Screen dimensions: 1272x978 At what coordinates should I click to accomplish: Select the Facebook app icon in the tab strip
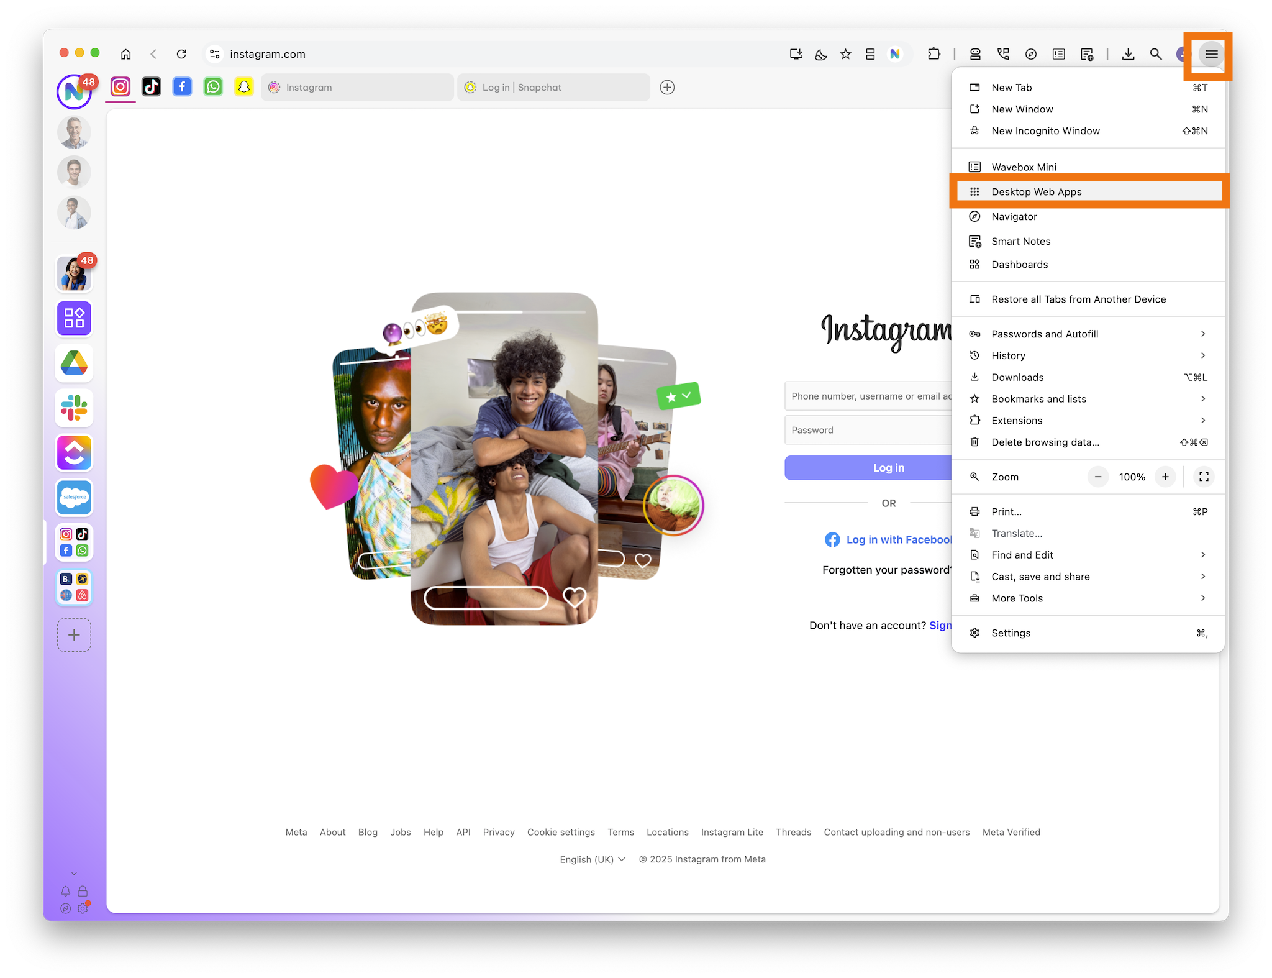click(x=182, y=87)
